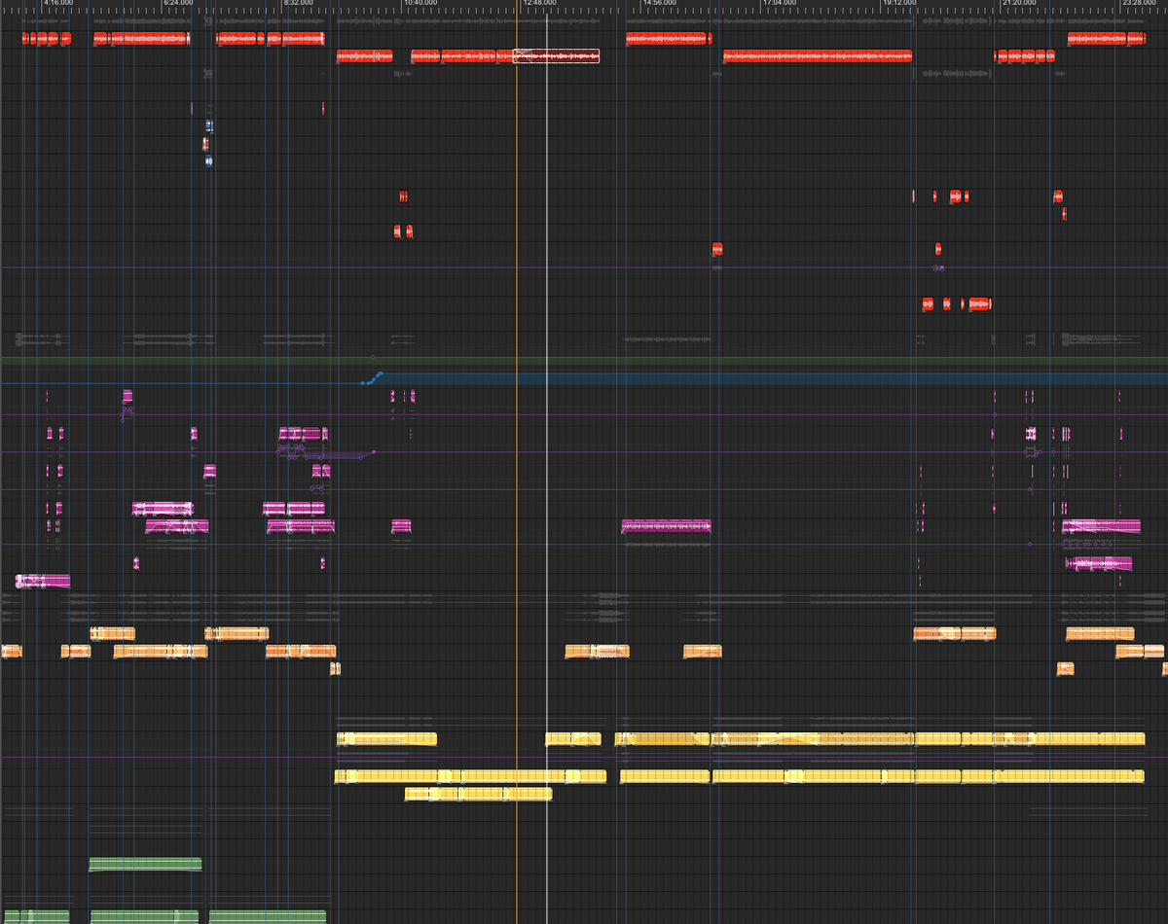This screenshot has height=924, width=1168.
Task: Select the small isolated red clip near 17:04
Action: click(717, 249)
